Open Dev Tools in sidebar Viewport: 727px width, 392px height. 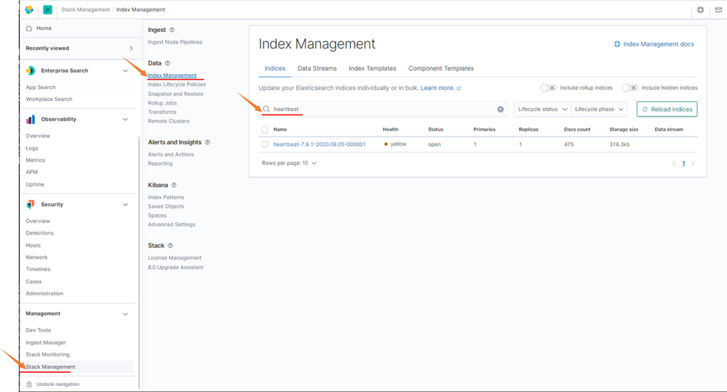[38, 330]
